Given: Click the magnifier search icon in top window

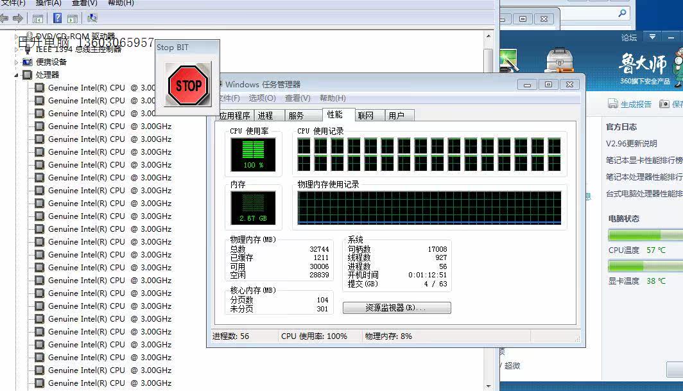Looking at the screenshot, I should pos(622,13).
